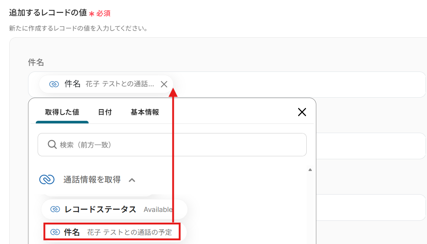Screen dimensions: 427x244
Task: Click the scrollbar up arrow in the value list
Action: click(310, 170)
